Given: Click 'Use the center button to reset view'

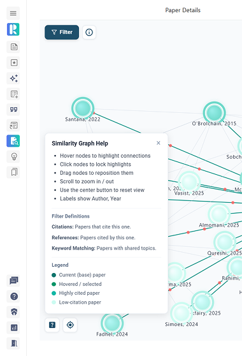Looking at the screenshot, I should [102, 190].
